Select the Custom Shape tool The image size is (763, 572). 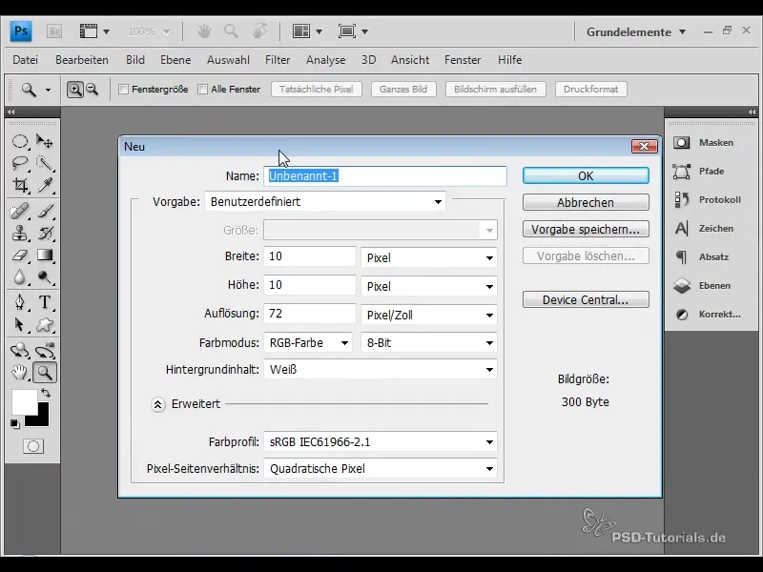pos(45,324)
